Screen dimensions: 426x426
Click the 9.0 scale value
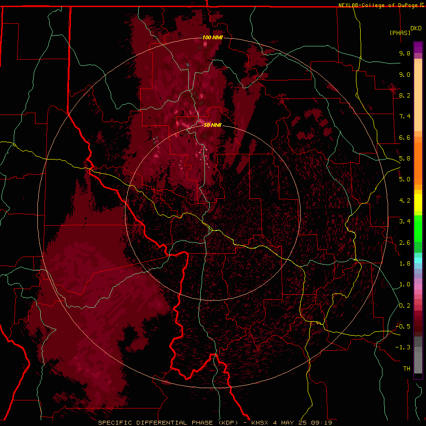[x=405, y=74]
